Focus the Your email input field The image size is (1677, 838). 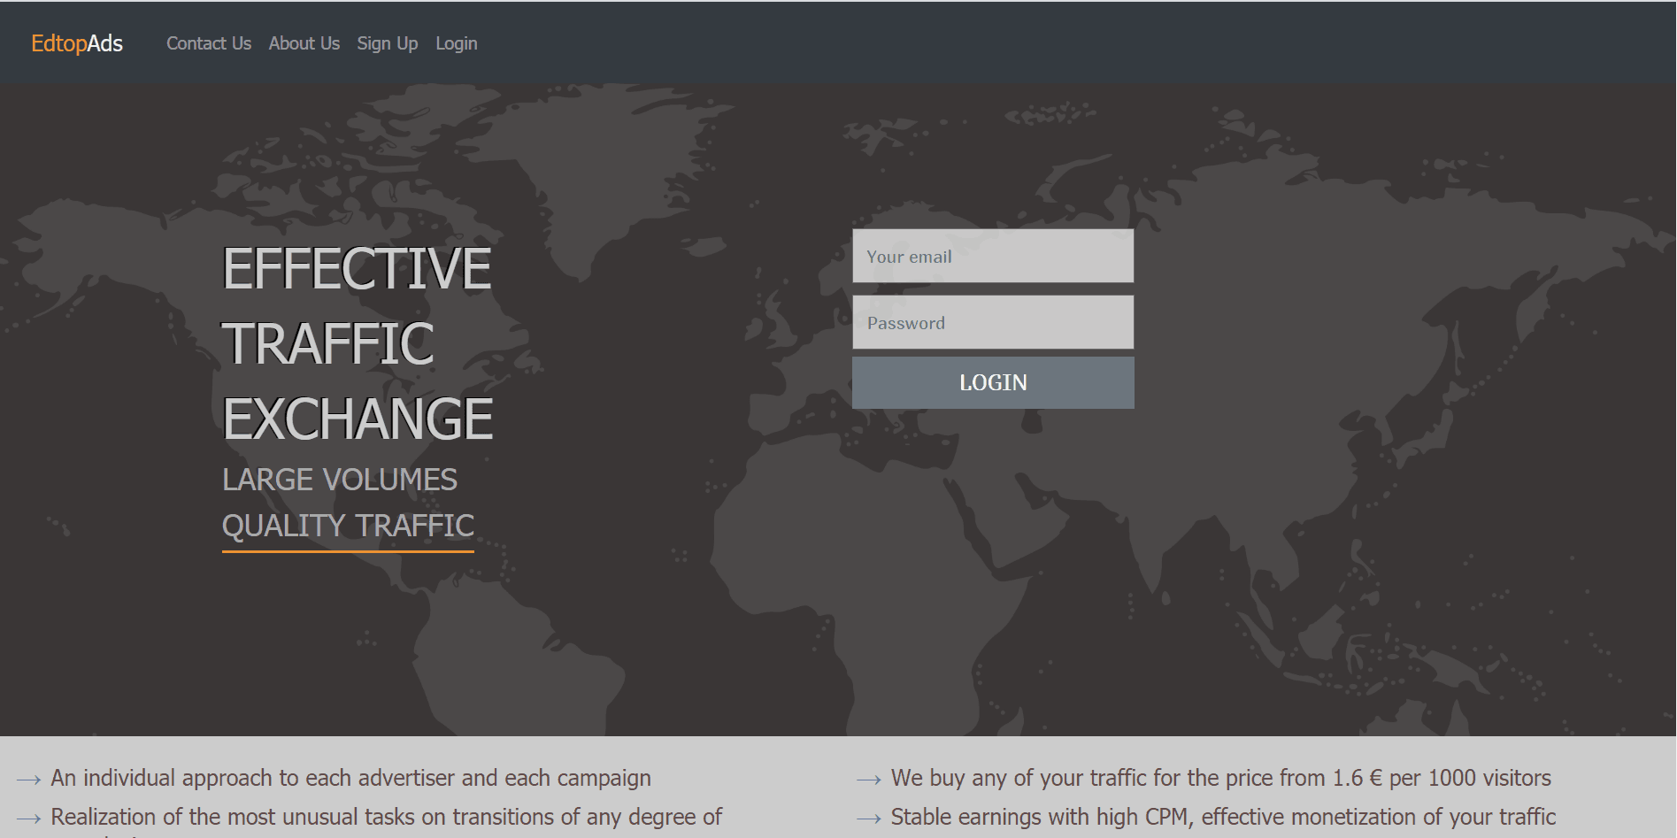click(992, 257)
